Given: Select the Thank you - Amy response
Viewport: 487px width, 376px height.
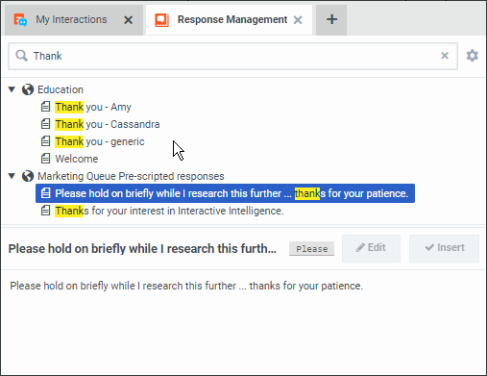Looking at the screenshot, I should coord(93,107).
